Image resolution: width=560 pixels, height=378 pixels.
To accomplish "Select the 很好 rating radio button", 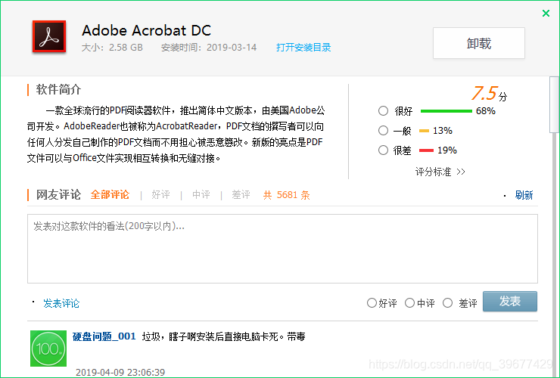I will coord(383,111).
